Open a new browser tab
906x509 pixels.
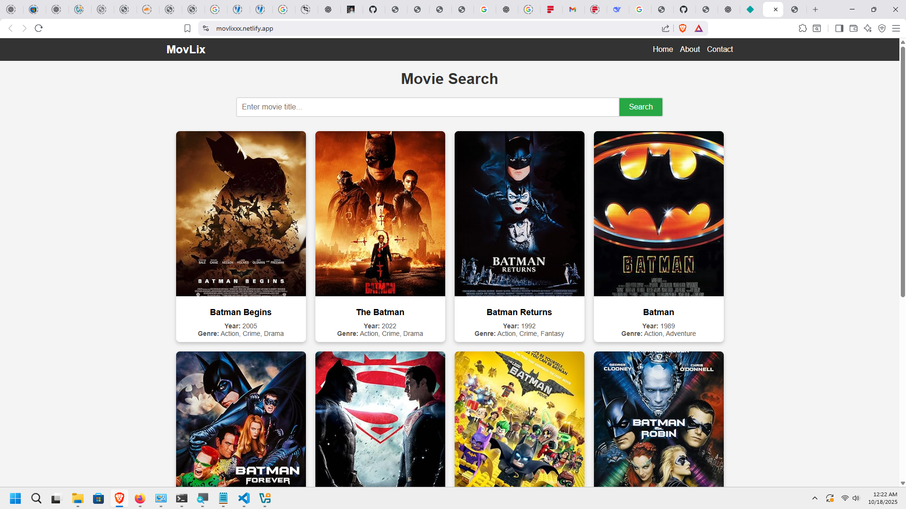click(815, 9)
